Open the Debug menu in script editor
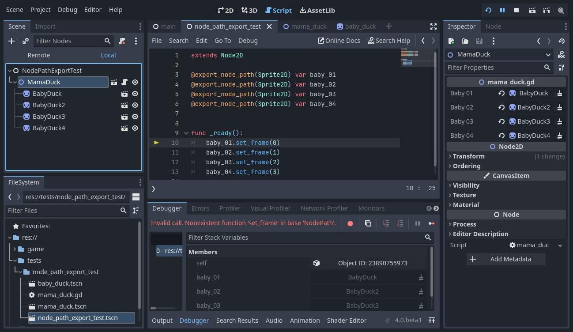This screenshot has width=573, height=332. [x=248, y=41]
